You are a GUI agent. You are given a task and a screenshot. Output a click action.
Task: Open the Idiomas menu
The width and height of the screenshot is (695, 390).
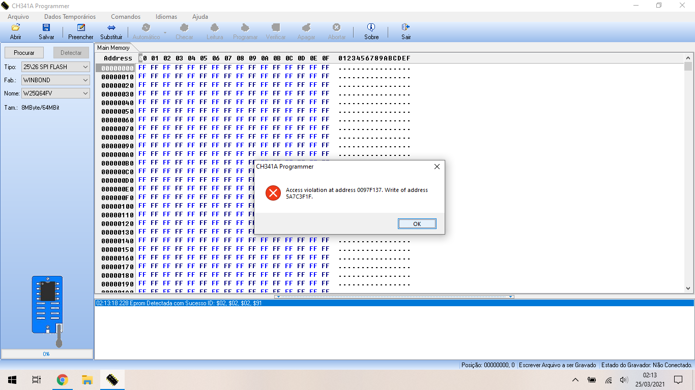166,17
